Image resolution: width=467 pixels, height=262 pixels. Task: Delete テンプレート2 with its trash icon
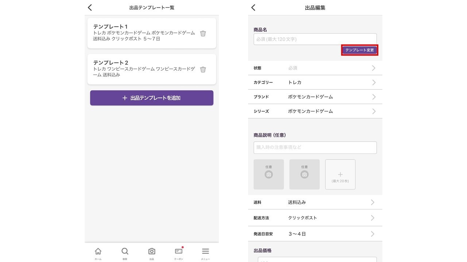tap(203, 70)
